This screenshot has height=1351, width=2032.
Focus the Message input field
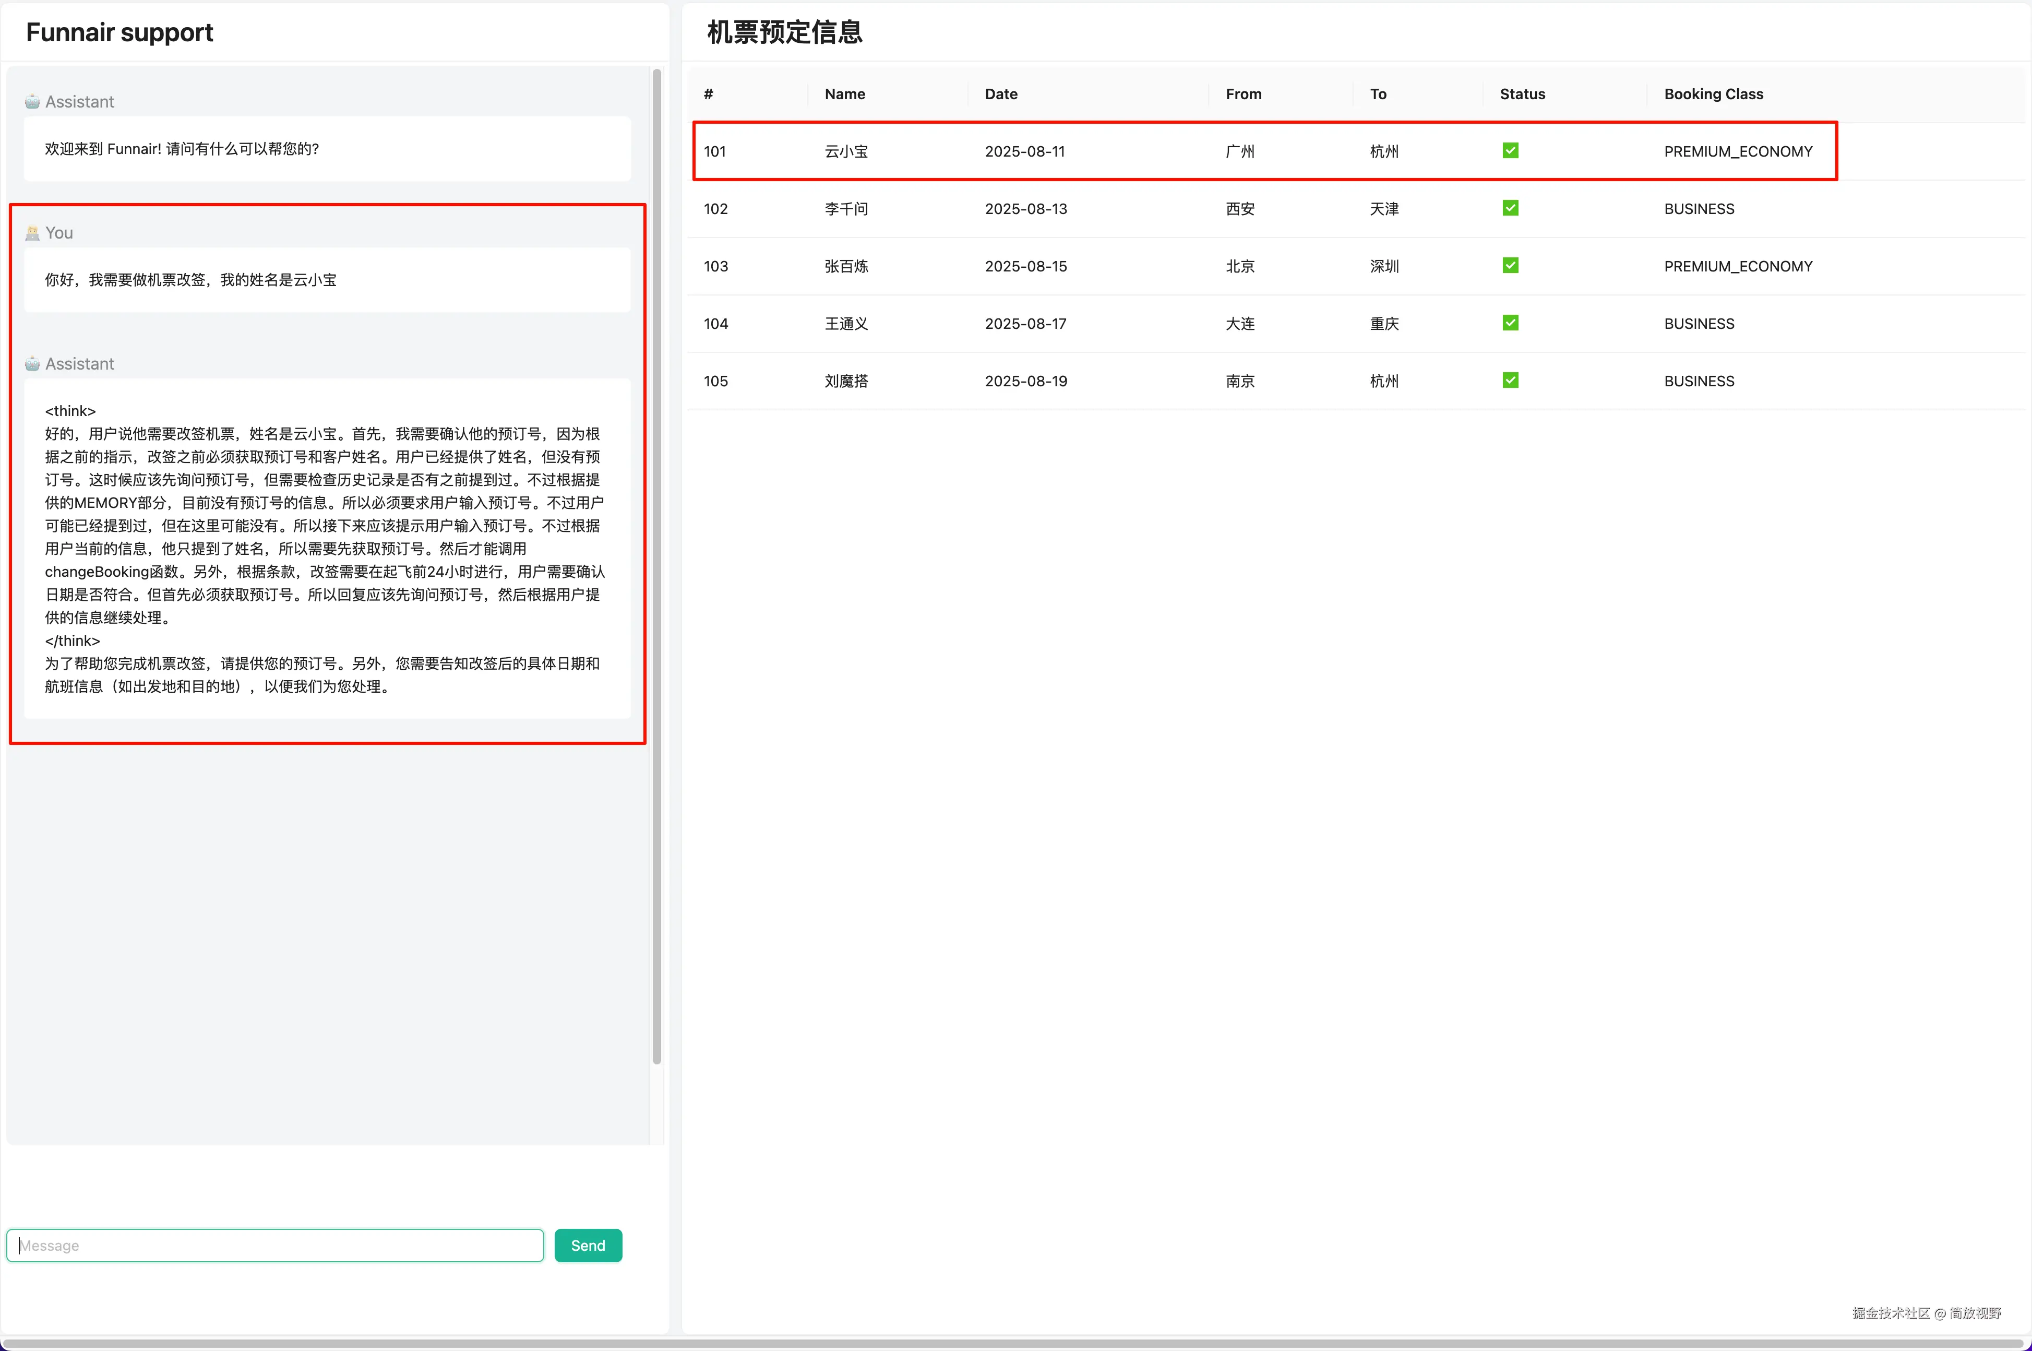274,1245
